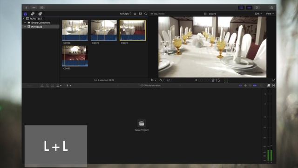
Task: Click the New Project clapperboard button
Action: (142, 123)
